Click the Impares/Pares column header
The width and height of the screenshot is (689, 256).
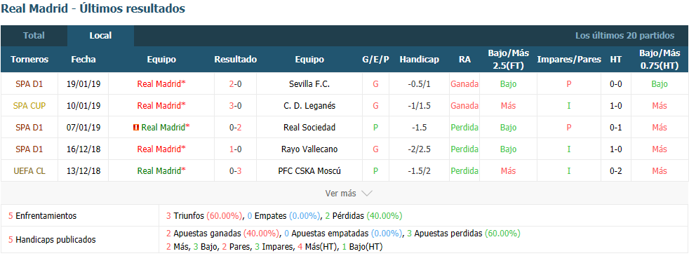[569, 60]
